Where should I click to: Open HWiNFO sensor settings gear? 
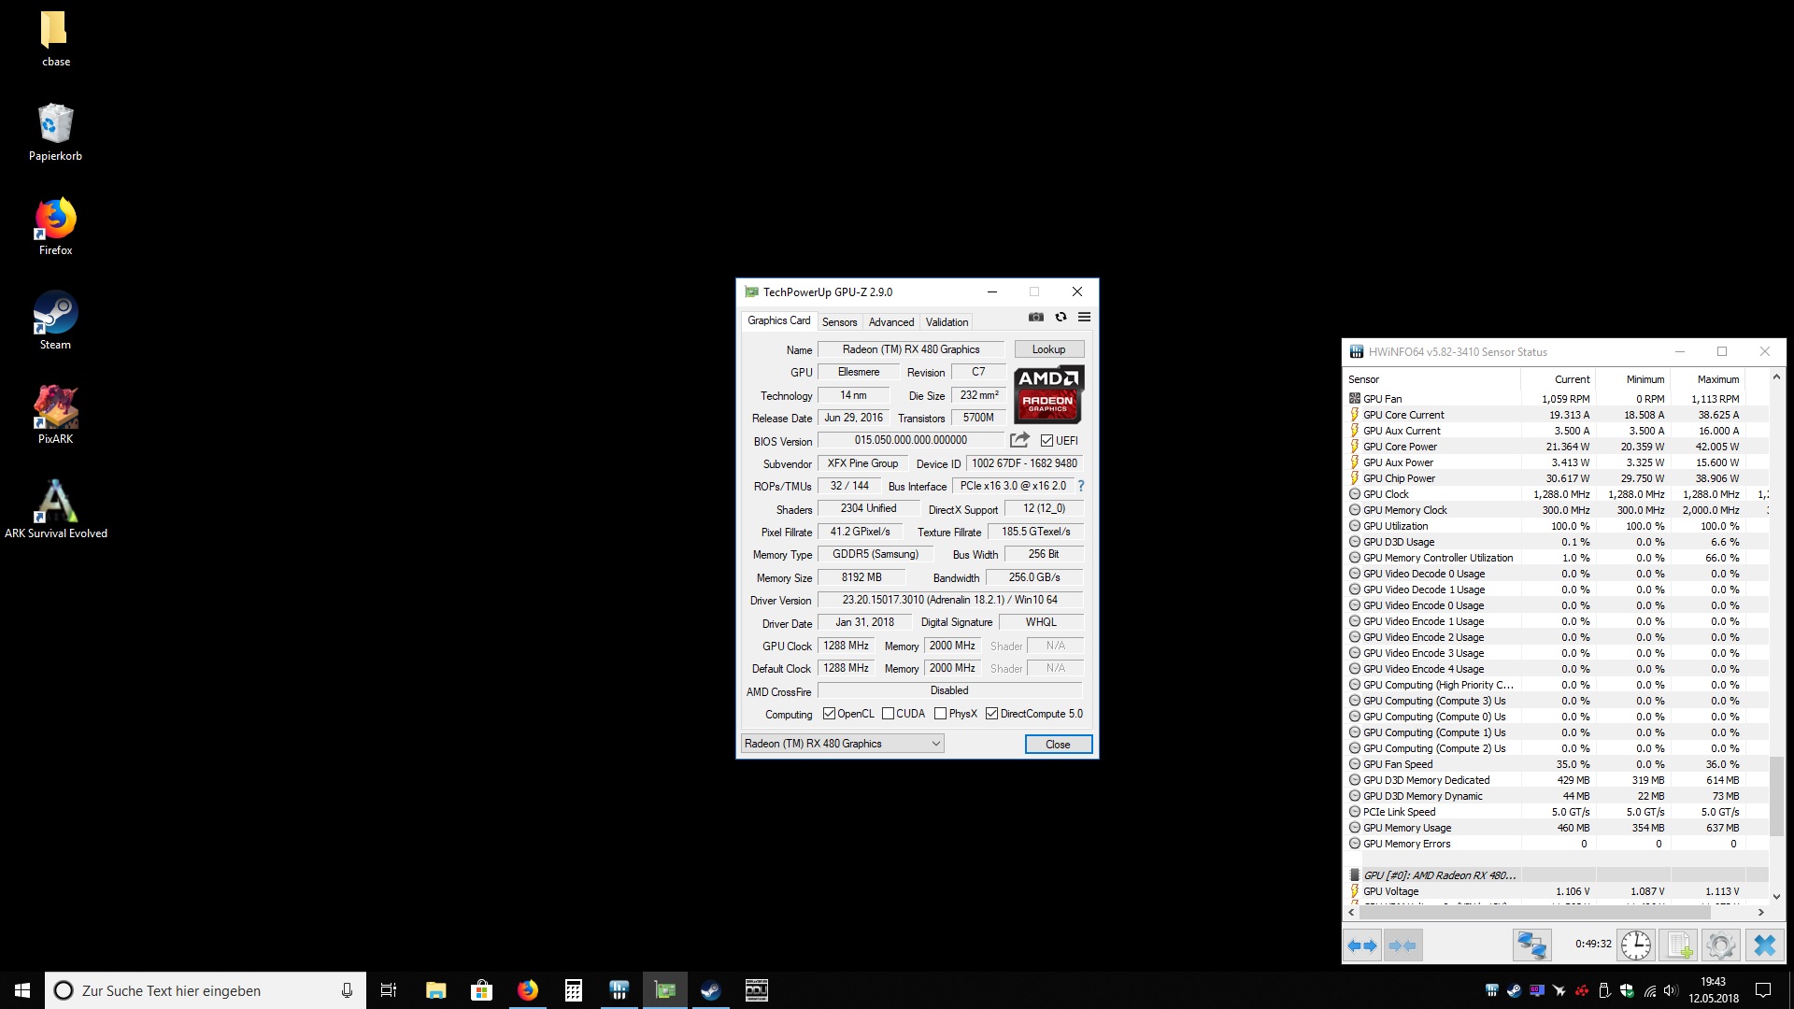tap(1720, 945)
